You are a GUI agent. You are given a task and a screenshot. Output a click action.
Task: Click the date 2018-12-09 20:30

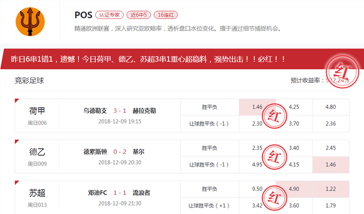click(120, 163)
